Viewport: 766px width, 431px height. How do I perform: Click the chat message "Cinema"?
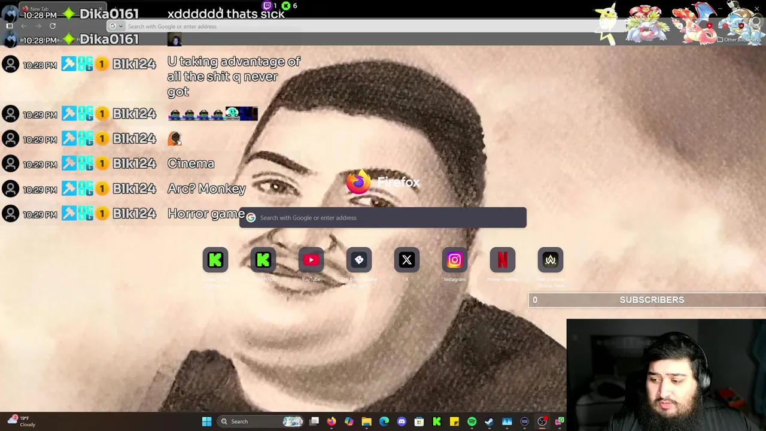pos(191,163)
